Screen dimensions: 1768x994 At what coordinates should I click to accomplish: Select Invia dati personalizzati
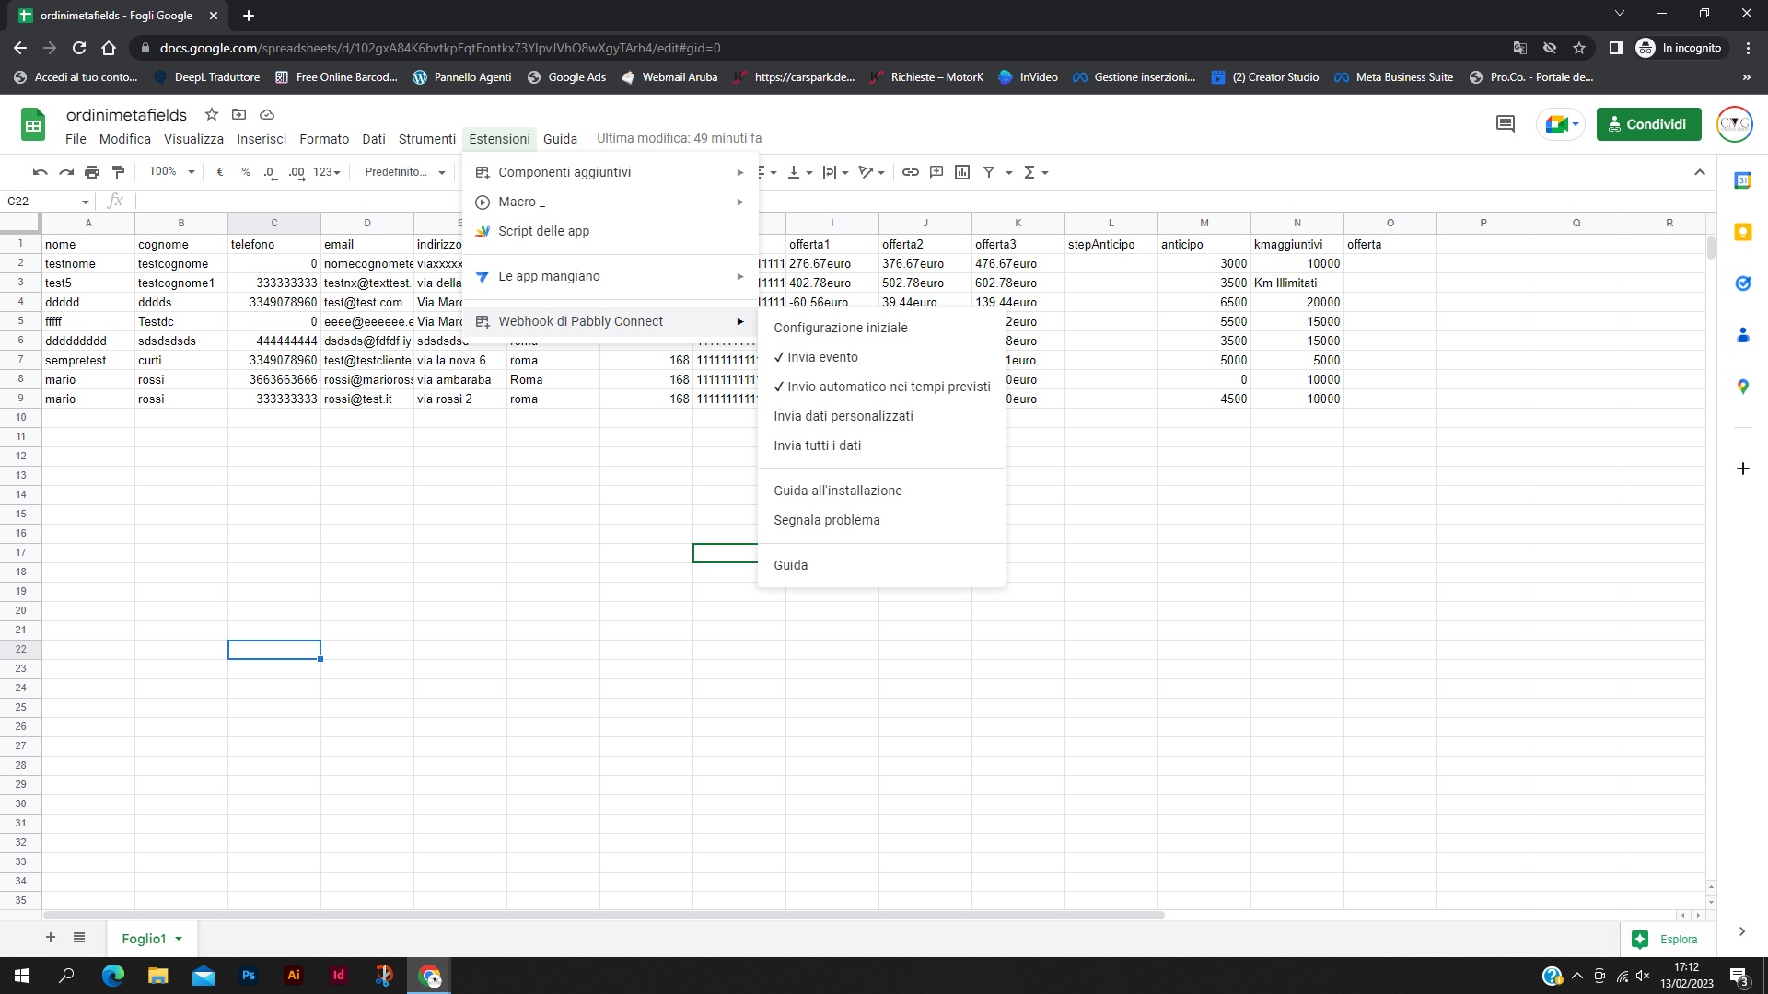click(x=881, y=416)
